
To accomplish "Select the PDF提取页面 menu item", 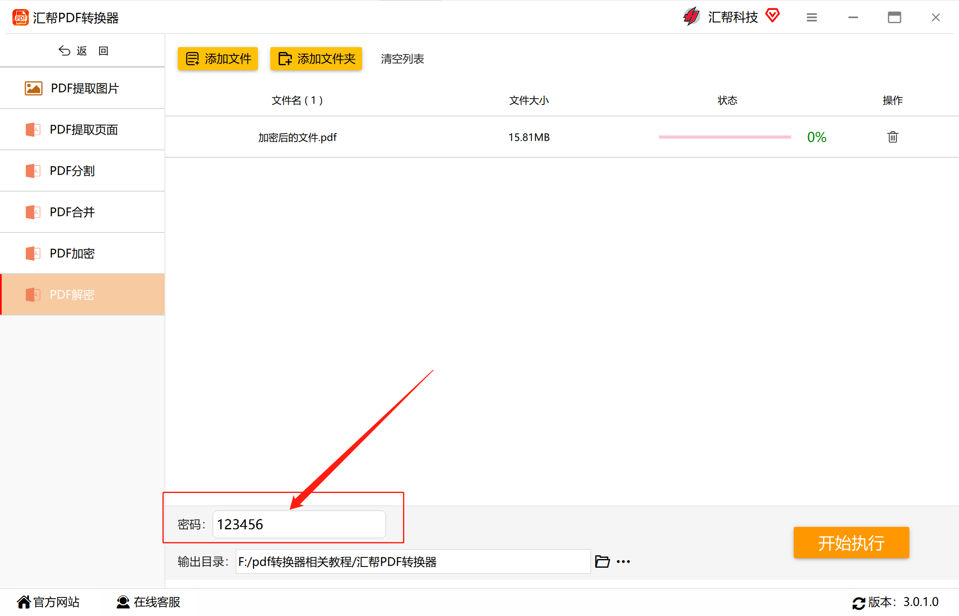I will pos(82,129).
